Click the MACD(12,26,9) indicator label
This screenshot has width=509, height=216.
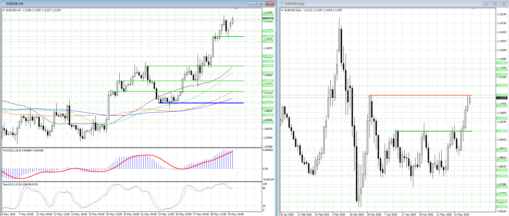23,150
